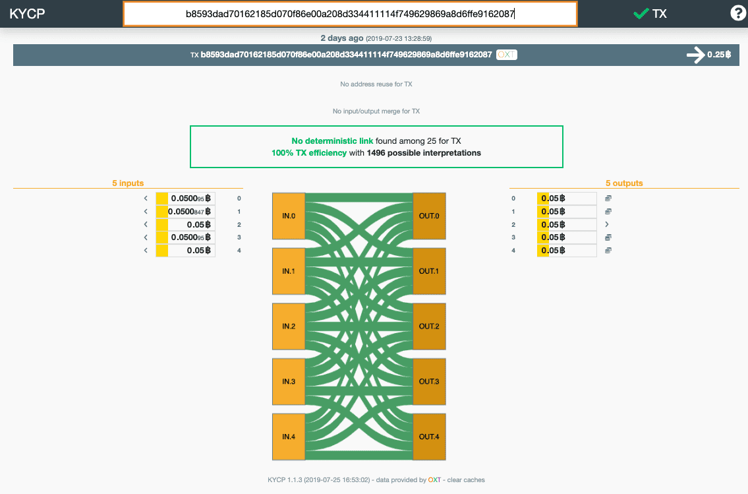The image size is (748, 494).
Task: Expand previous transaction for input 1
Action: coord(146,212)
